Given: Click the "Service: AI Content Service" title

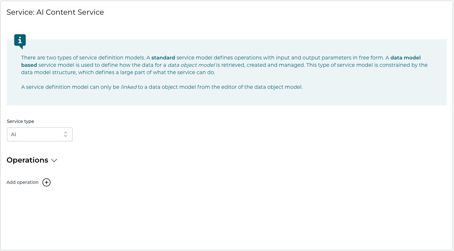Looking at the screenshot, I should click(55, 12).
